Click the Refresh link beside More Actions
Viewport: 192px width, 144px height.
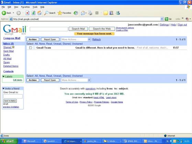pos(97,40)
